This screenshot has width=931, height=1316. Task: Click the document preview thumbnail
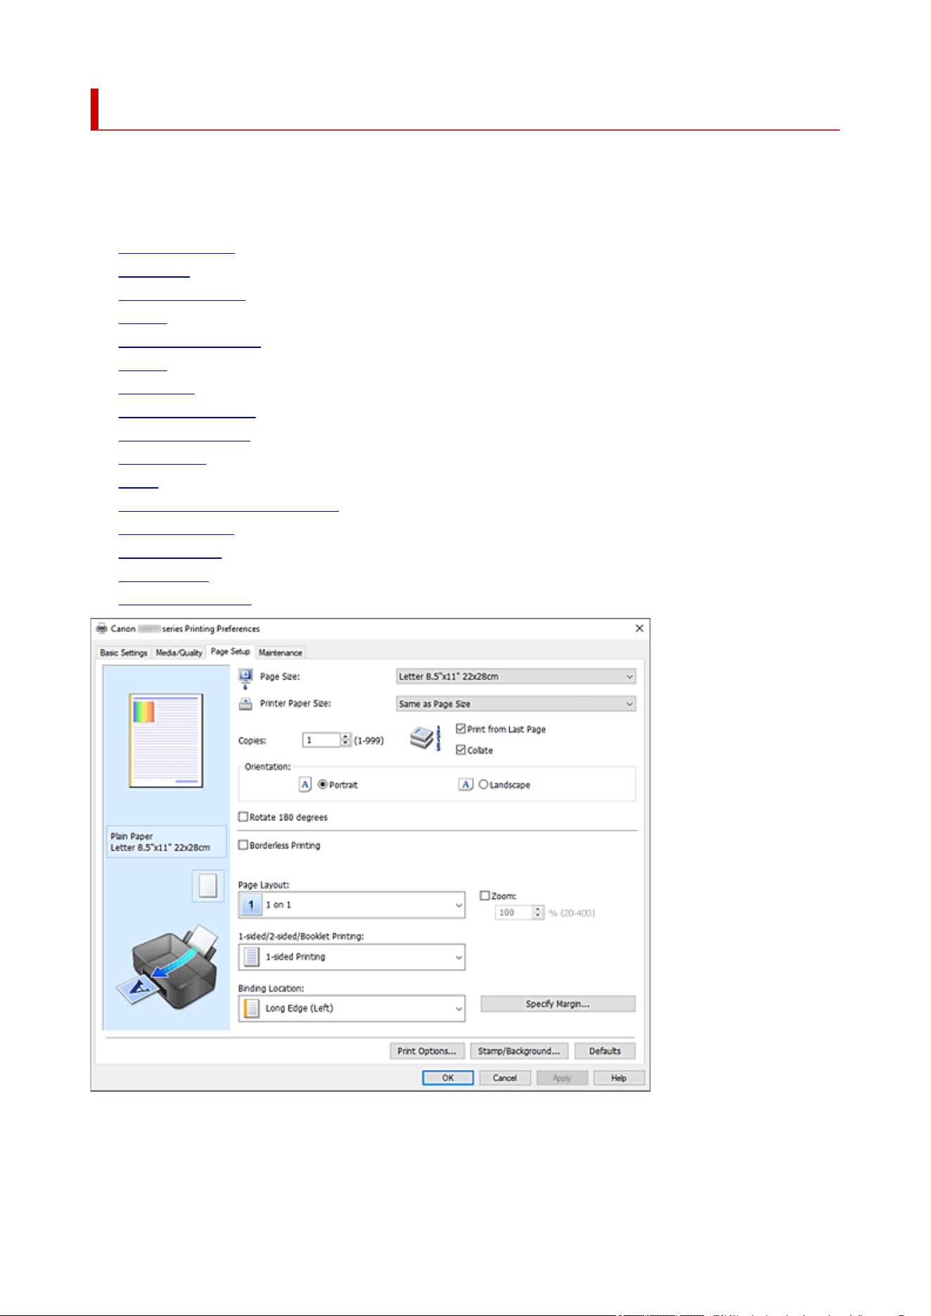pyautogui.click(x=166, y=740)
